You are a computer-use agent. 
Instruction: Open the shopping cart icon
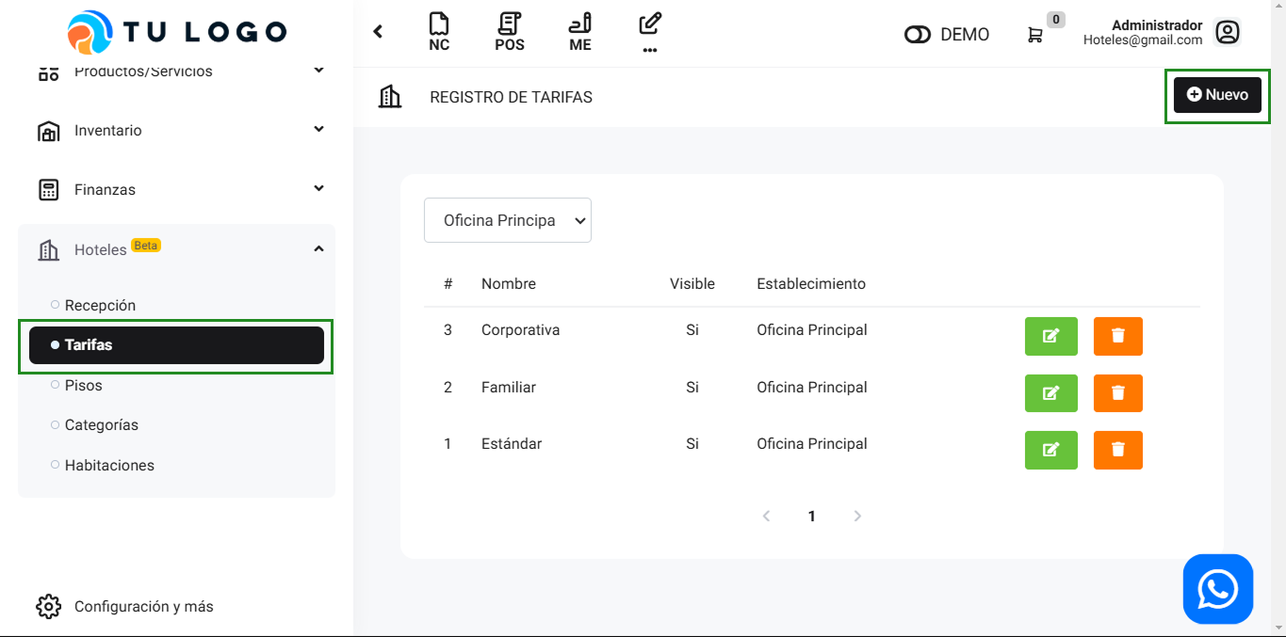pyautogui.click(x=1035, y=35)
